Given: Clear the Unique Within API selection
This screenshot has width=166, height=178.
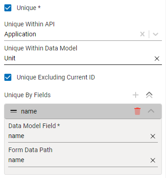Looking at the screenshot, I should pos(142,34).
